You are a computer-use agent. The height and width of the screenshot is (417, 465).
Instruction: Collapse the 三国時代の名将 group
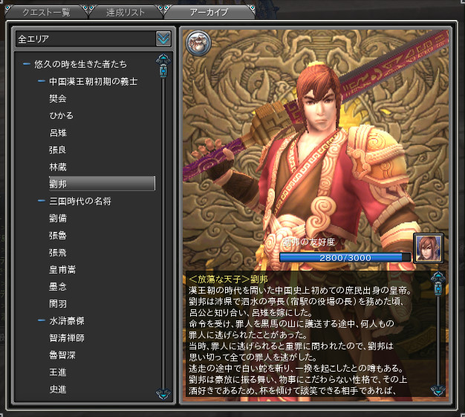(42, 201)
